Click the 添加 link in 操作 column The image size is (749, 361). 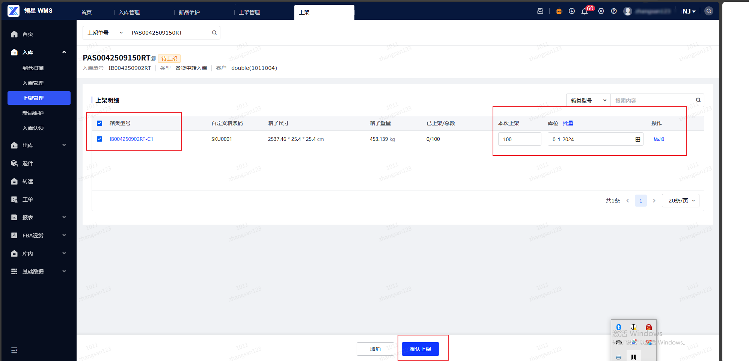(x=659, y=139)
